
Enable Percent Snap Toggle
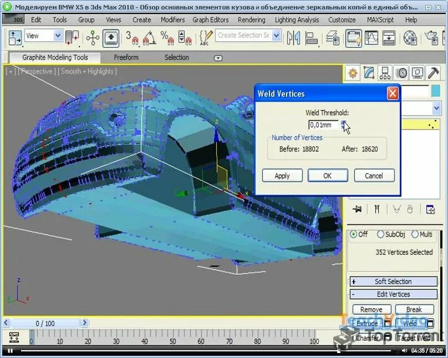(x=167, y=38)
